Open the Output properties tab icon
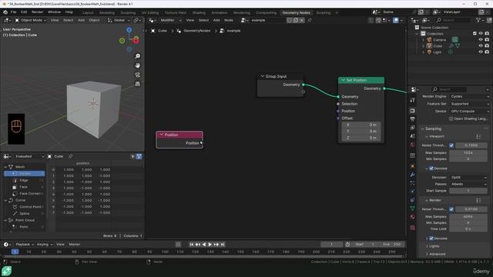Viewport: 493px width, 277px height. tap(413, 119)
